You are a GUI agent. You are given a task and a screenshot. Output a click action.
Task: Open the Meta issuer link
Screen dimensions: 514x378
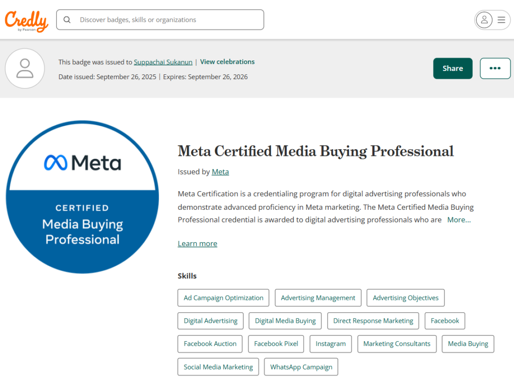coord(220,172)
